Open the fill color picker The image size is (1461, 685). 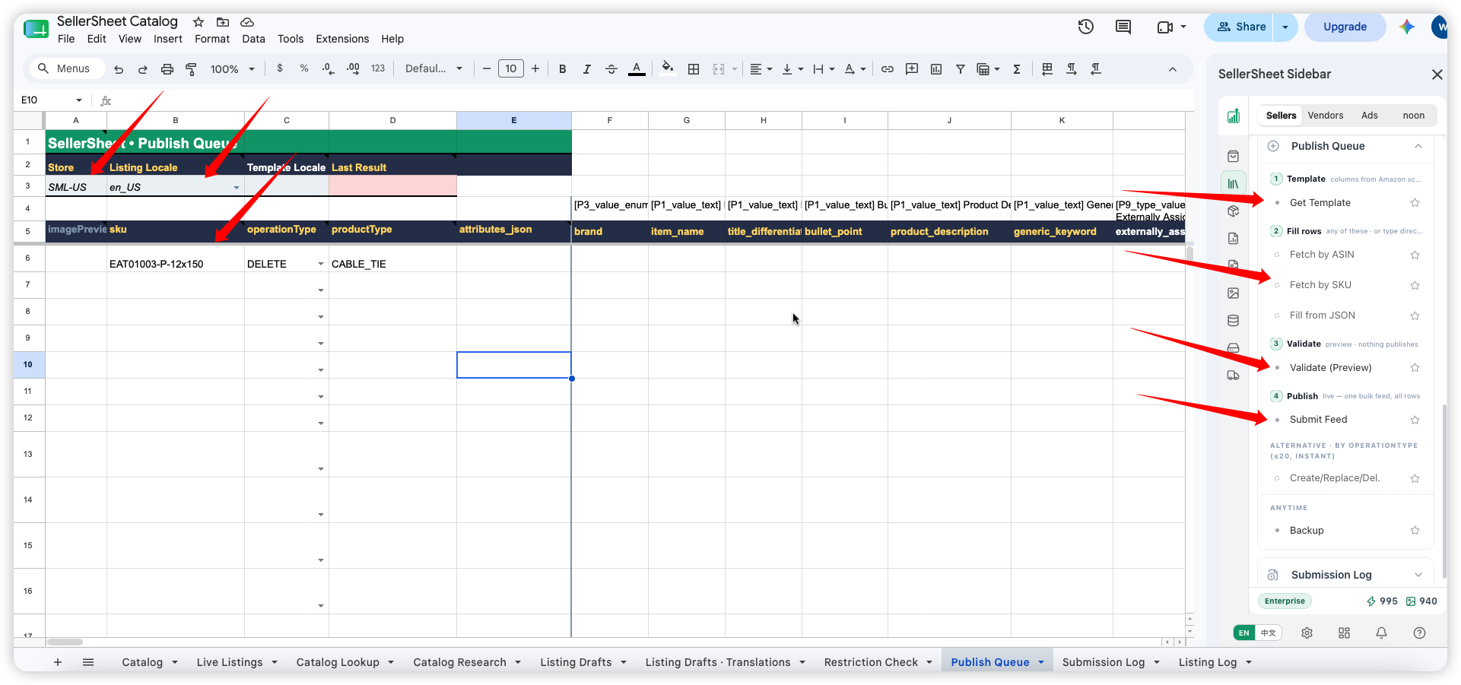coord(668,68)
